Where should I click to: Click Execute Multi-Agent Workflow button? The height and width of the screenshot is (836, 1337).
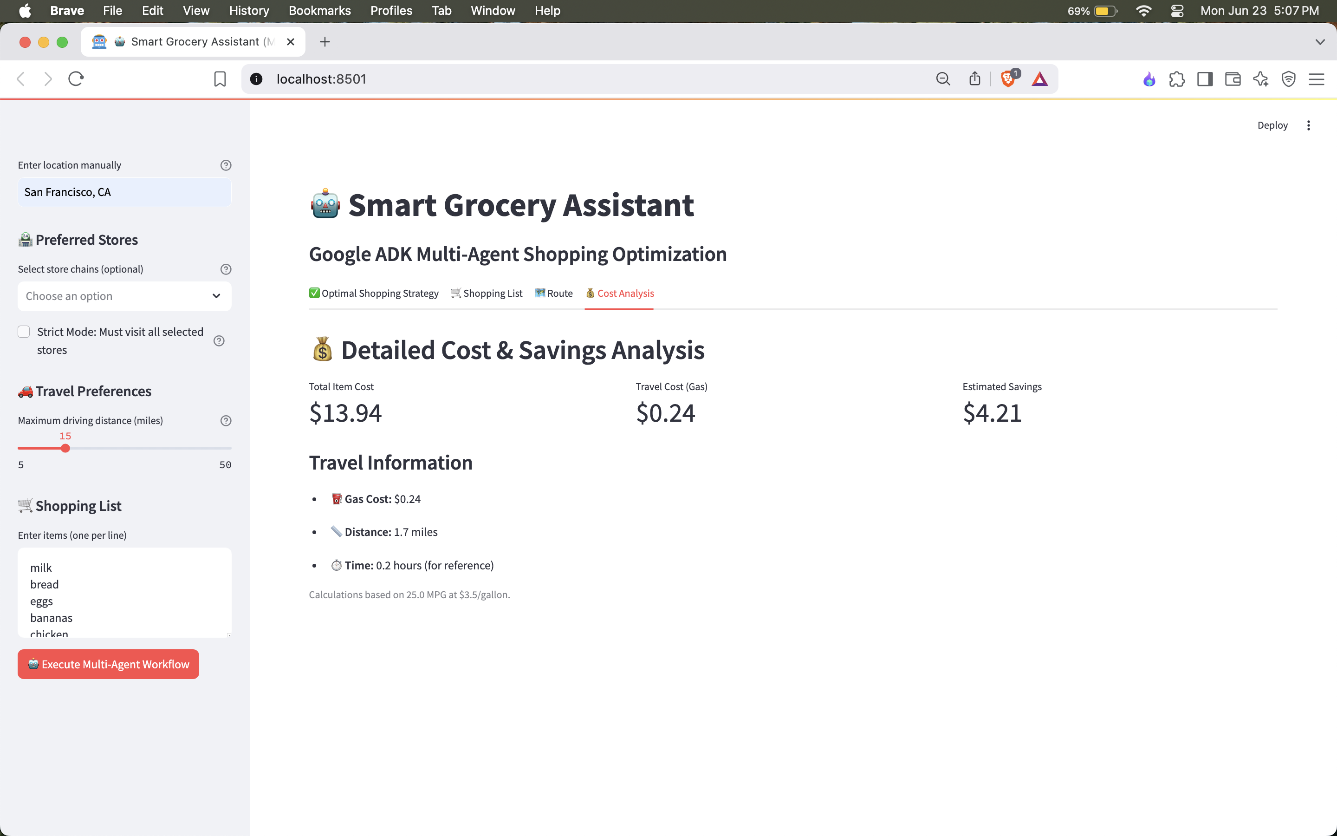click(108, 664)
